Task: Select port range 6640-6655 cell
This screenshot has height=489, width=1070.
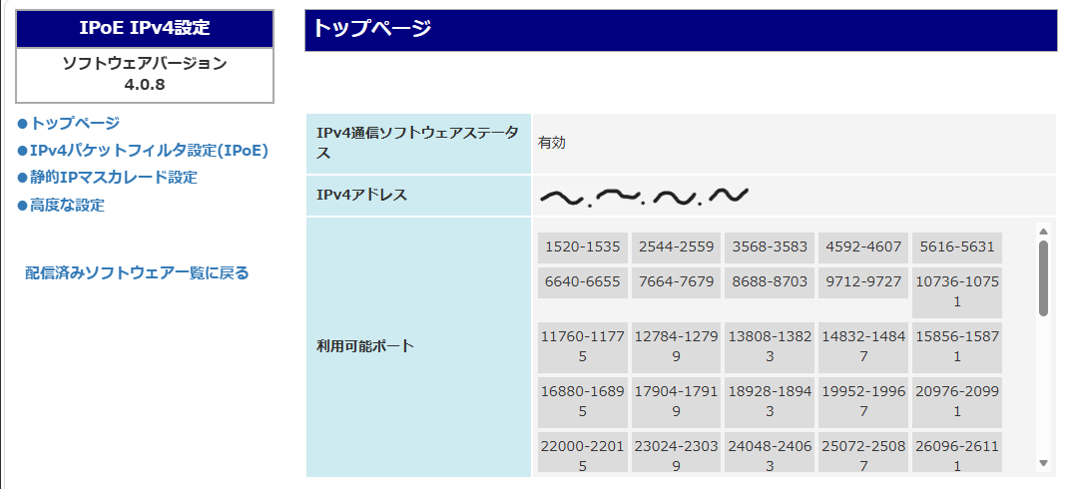Action: click(x=582, y=282)
